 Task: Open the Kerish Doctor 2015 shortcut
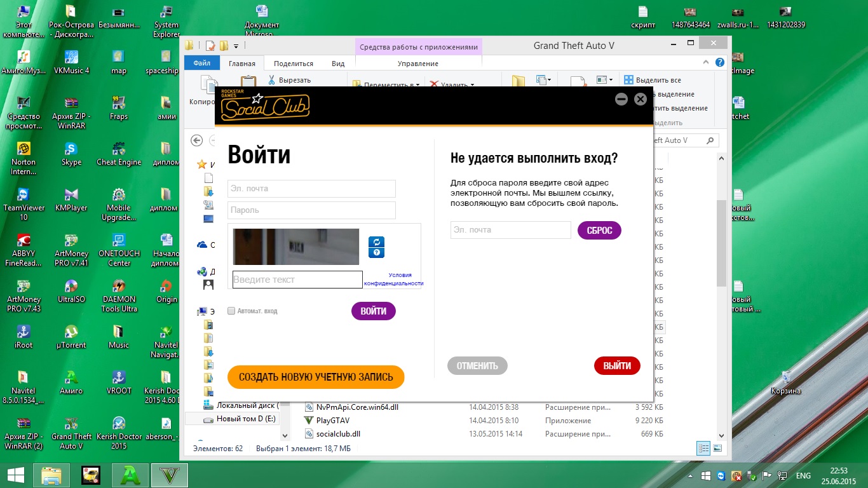119,432
